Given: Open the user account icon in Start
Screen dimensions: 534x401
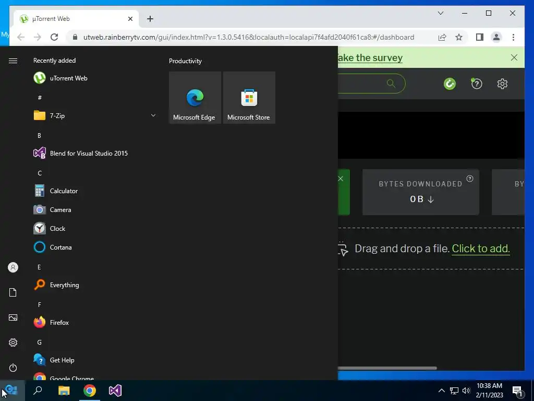Looking at the screenshot, I should tap(13, 267).
